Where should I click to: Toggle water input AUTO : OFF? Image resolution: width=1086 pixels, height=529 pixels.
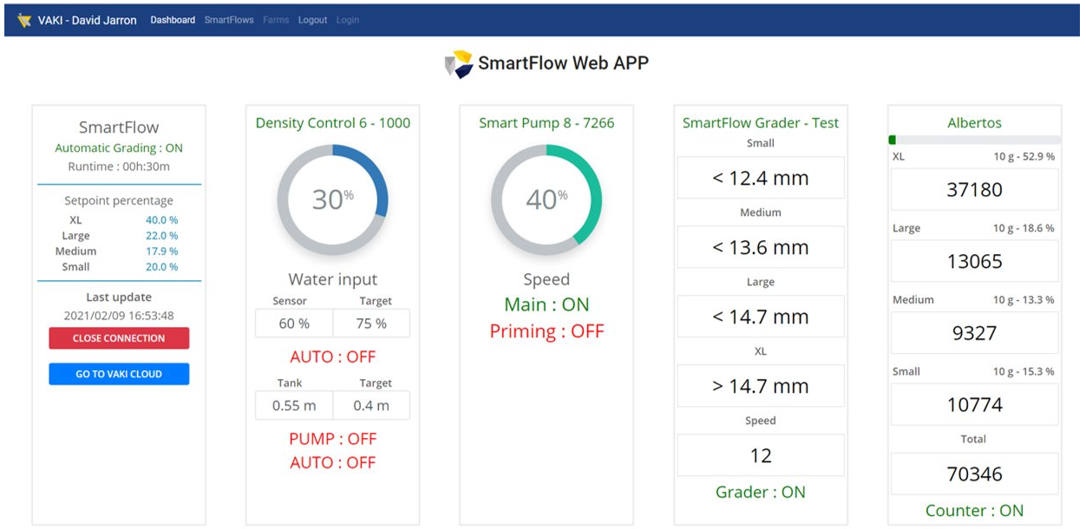click(x=333, y=356)
